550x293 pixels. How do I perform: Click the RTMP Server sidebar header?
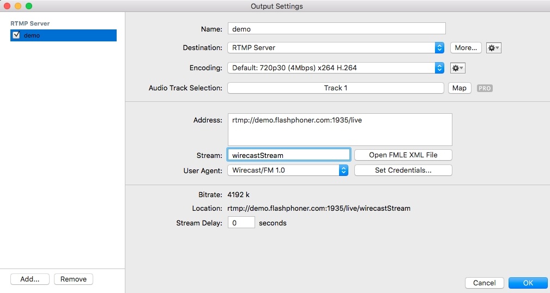30,24
